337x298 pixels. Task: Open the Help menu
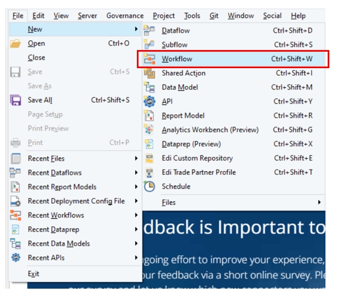point(298,16)
